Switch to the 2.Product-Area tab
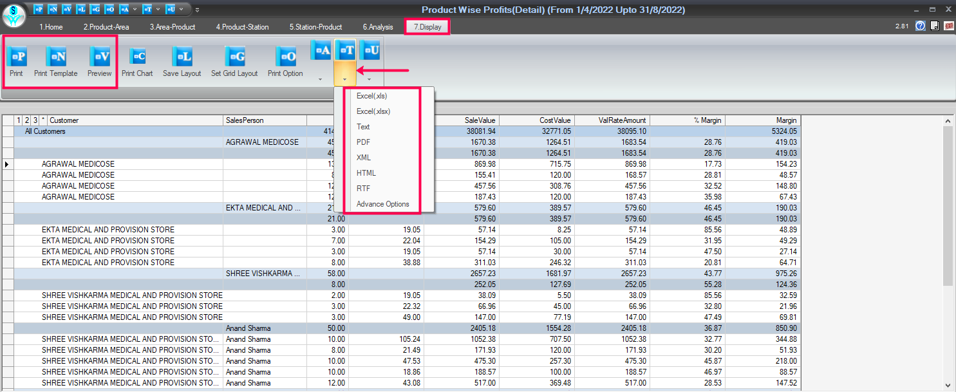This screenshot has height=392, width=956. pyautogui.click(x=106, y=27)
